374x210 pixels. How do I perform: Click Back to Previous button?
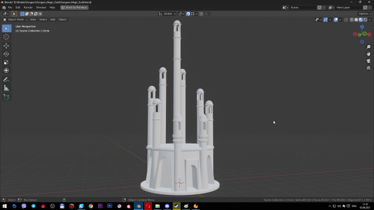coord(74,8)
